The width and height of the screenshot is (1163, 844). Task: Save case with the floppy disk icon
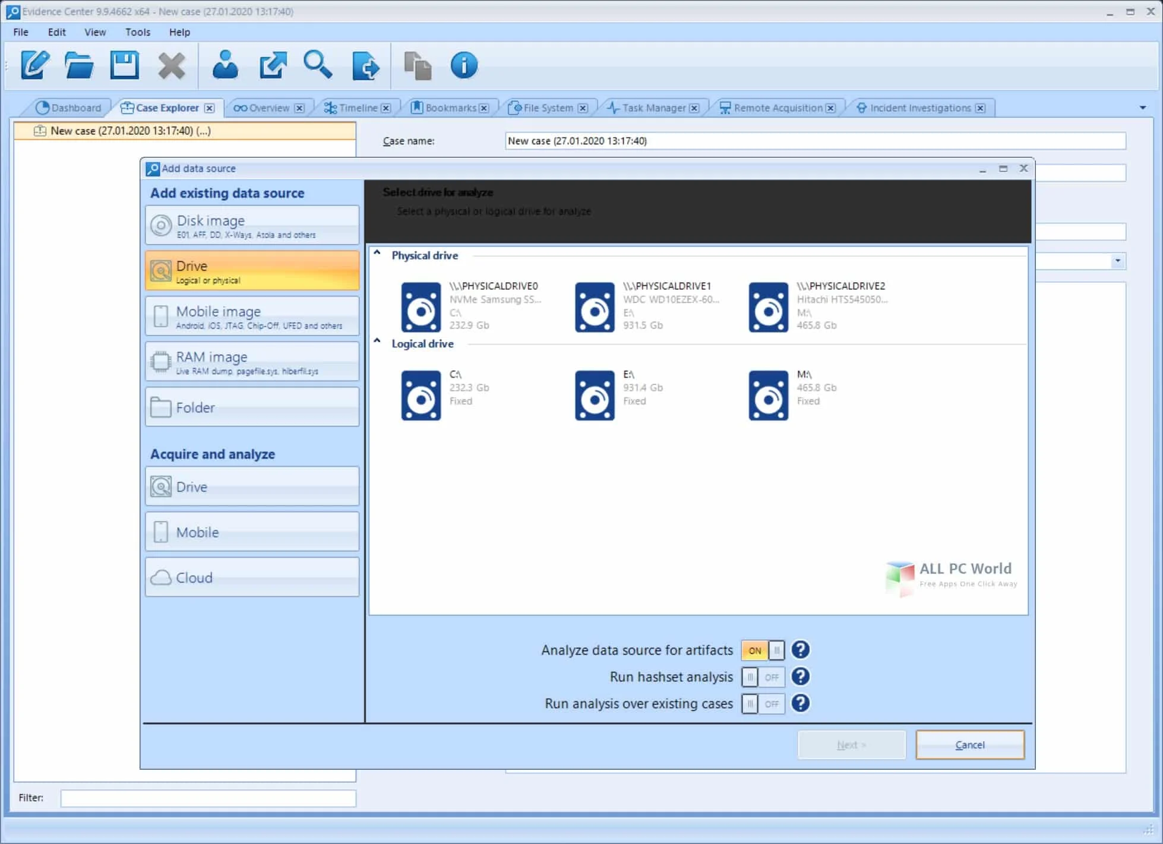(125, 65)
